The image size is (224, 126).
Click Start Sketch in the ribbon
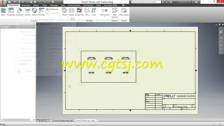click(x=115, y=13)
